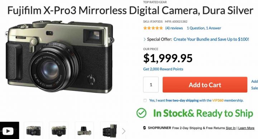Click the green In Stock checkmark icon
258x139 pixels.
pyautogui.click(x=141, y=113)
